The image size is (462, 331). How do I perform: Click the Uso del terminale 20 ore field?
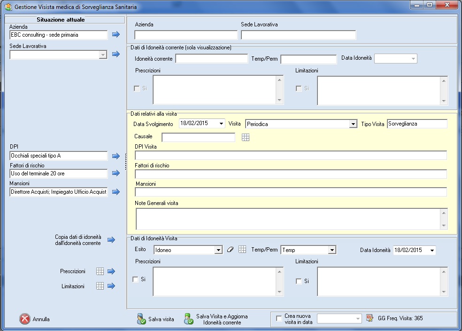(59, 173)
